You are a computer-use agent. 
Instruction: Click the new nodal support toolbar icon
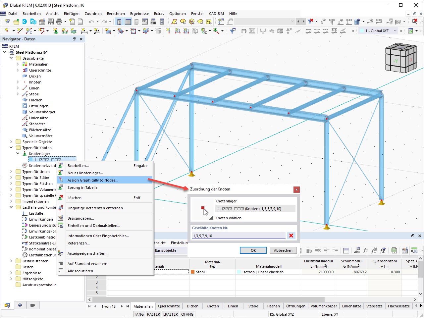tap(56, 31)
